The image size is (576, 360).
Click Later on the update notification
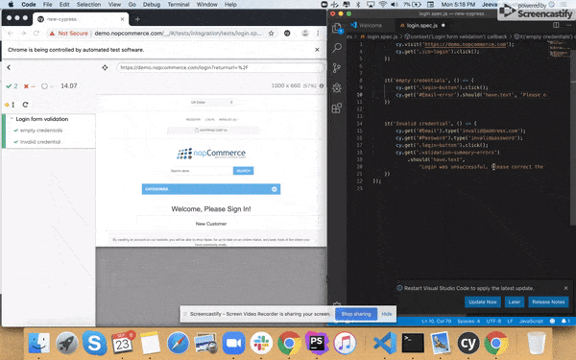pos(515,302)
